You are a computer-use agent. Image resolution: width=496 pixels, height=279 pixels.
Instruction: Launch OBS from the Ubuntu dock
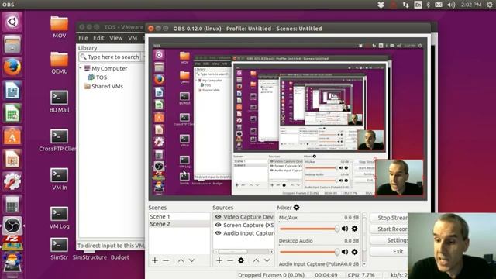[x=12, y=226]
